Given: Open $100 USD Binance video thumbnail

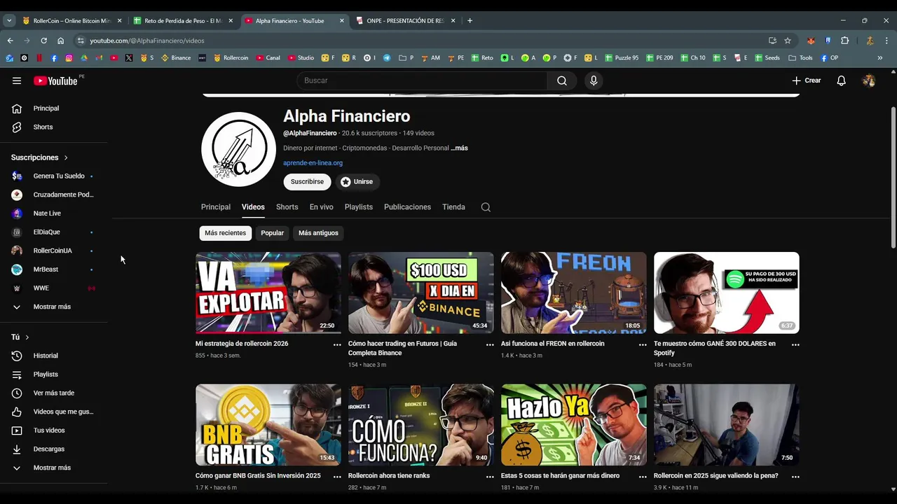Looking at the screenshot, I should (x=421, y=293).
